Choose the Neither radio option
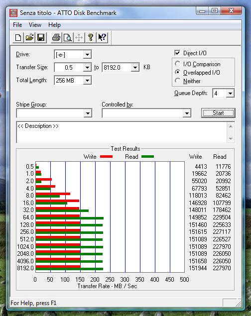 tap(177, 81)
